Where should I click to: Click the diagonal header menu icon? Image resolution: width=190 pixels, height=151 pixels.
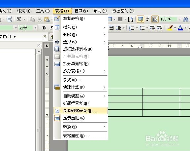pyautogui.click(x=57, y=111)
